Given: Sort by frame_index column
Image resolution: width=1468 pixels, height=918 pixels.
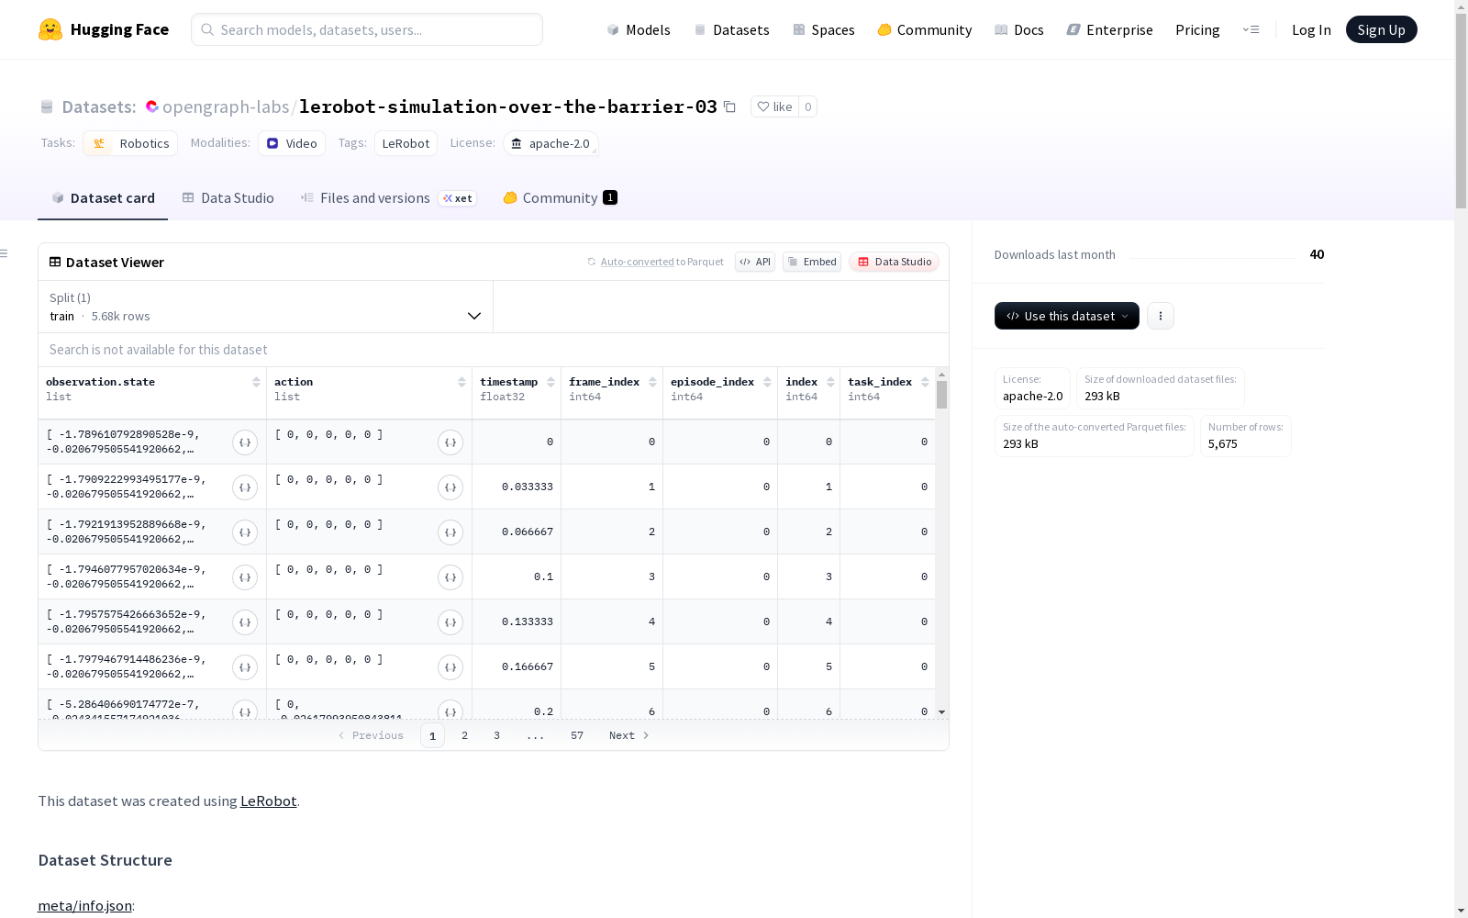Looking at the screenshot, I should 652,382.
